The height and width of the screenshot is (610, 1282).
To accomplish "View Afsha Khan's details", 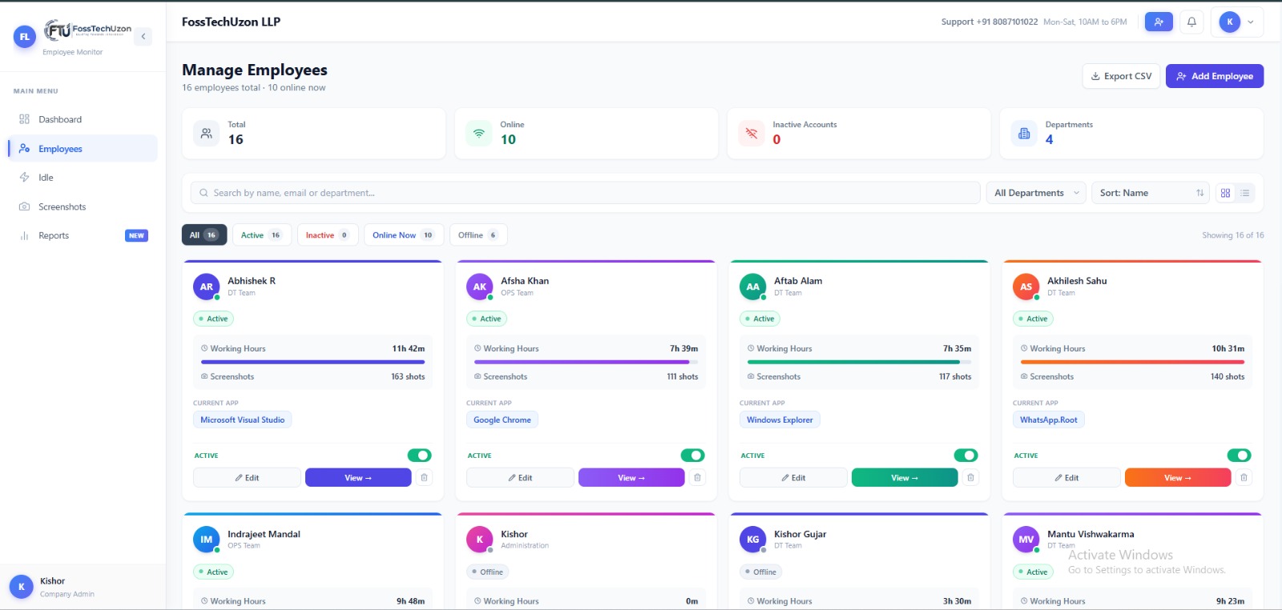I will [631, 478].
